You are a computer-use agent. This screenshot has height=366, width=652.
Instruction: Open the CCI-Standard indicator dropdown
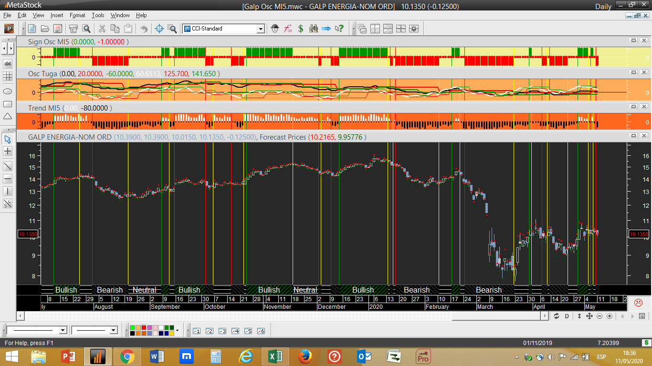[261, 29]
